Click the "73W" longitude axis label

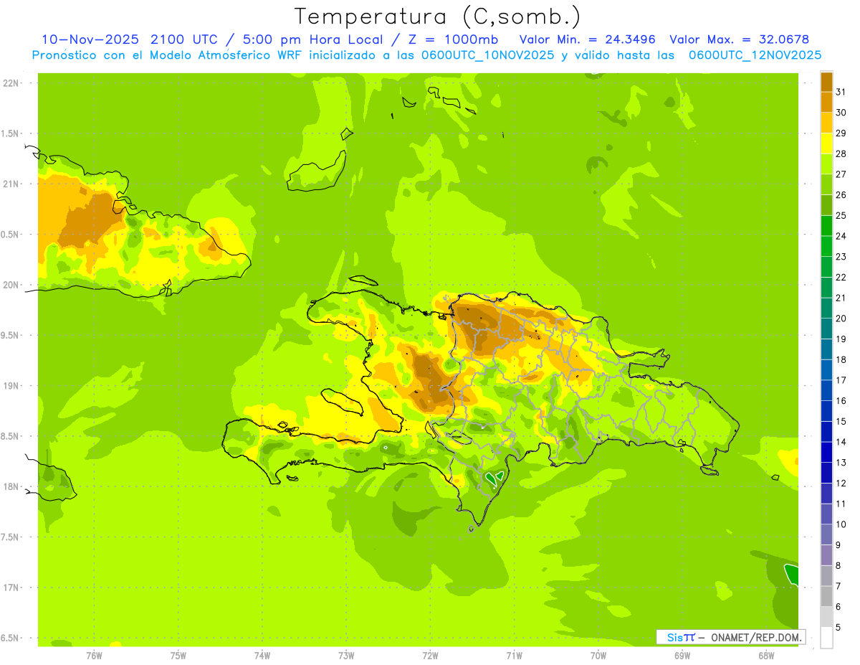tap(346, 656)
